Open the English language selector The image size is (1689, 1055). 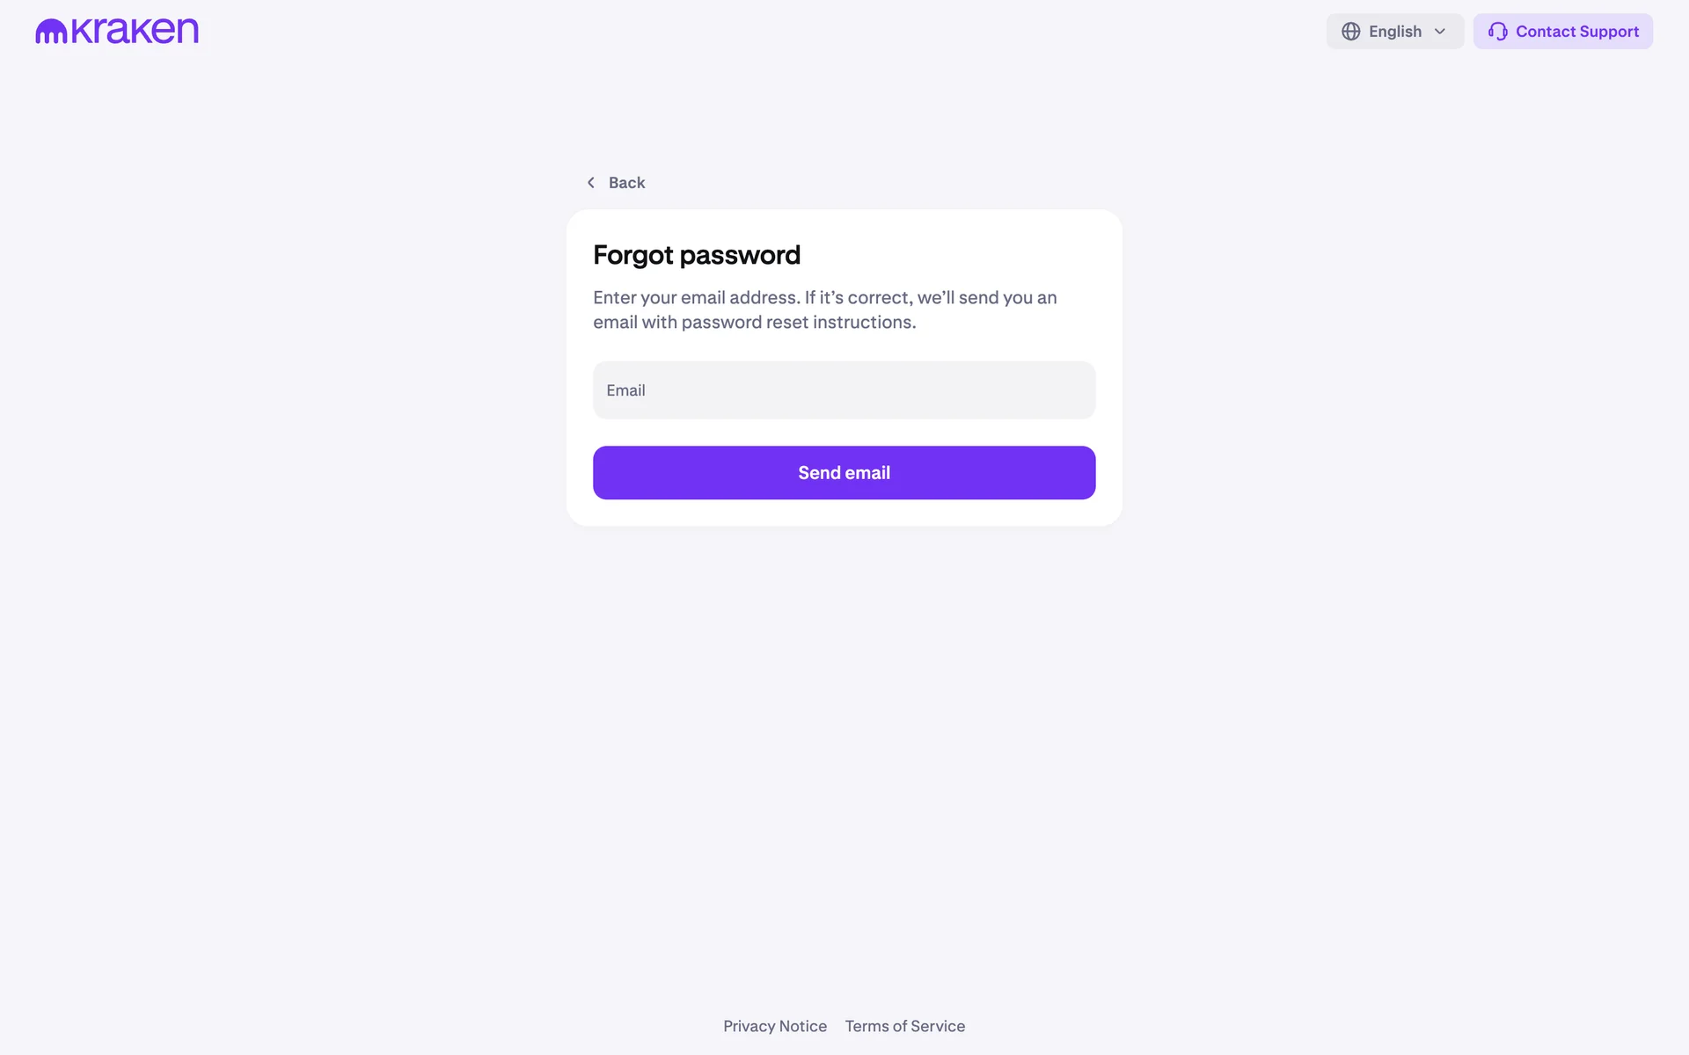click(1394, 32)
